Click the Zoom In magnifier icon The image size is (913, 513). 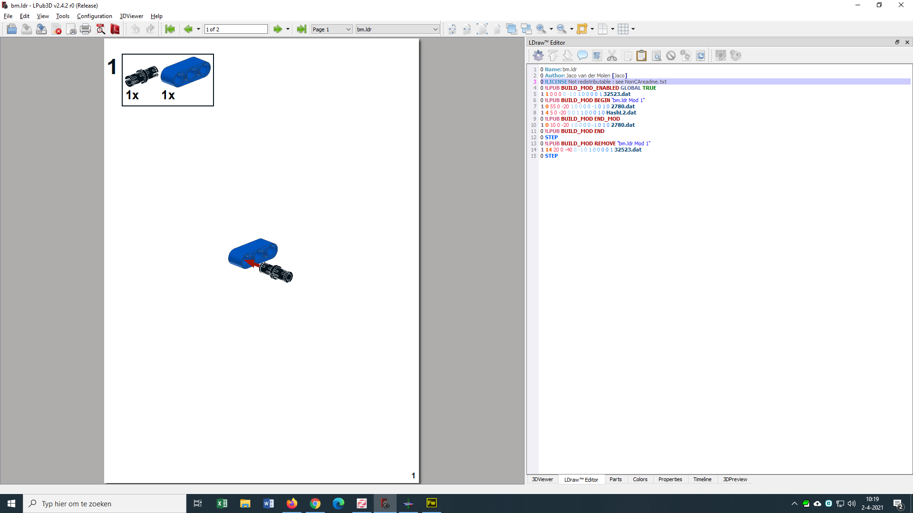coord(541,29)
